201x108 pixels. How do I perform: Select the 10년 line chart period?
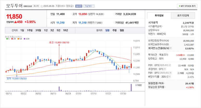(x=65, y=30)
